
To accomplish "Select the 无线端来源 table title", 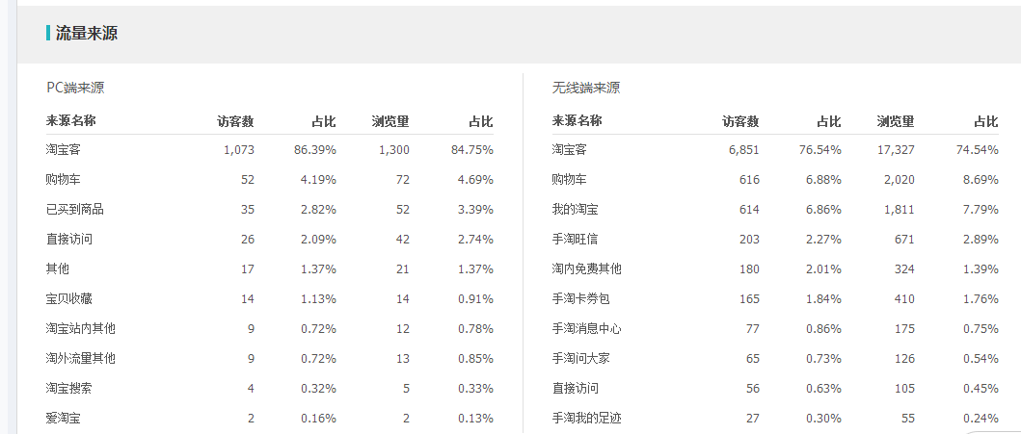I will (586, 88).
